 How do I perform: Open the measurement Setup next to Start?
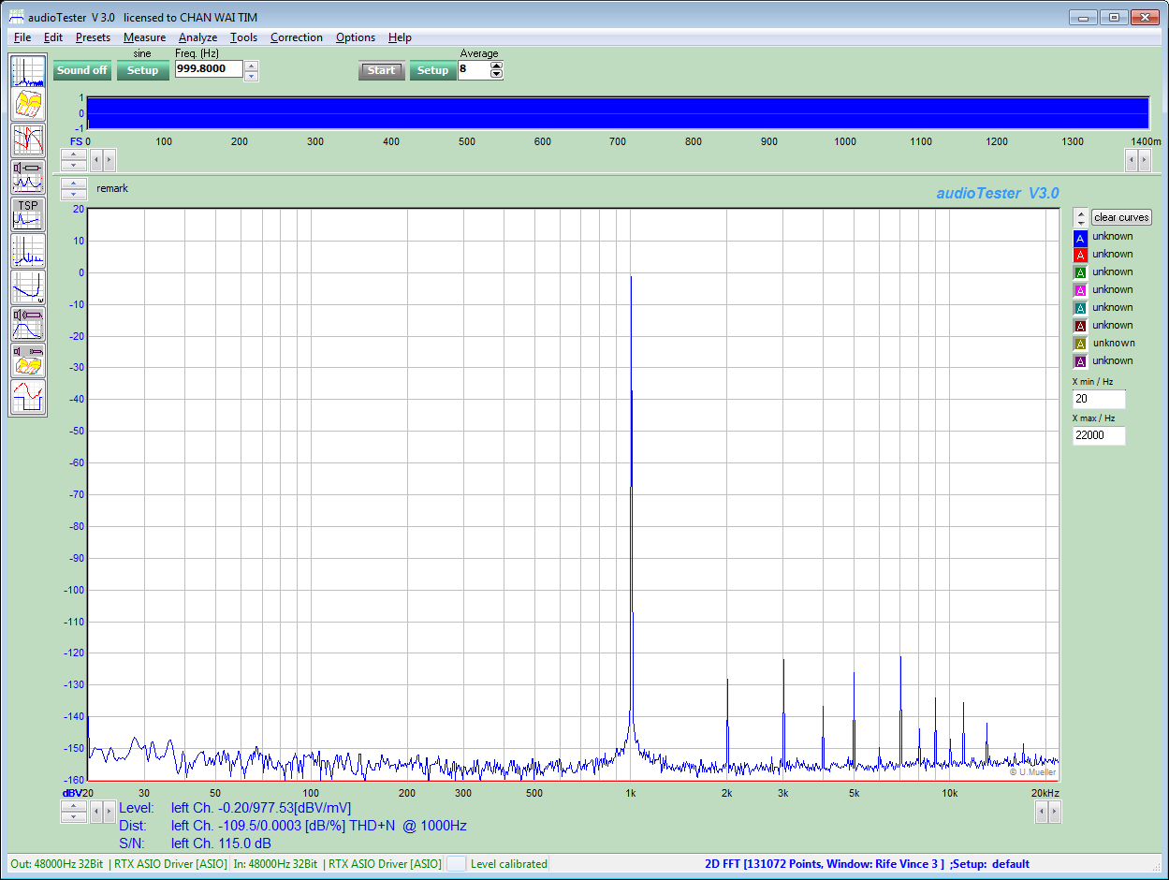click(432, 70)
